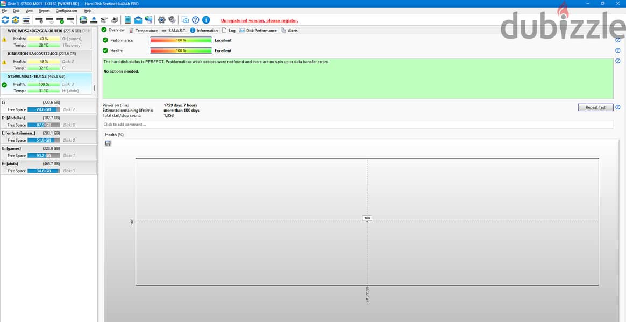This screenshot has width=626, height=322.
Task: Click the 31 °C temperature on ST500LM021
Action: tap(44, 91)
